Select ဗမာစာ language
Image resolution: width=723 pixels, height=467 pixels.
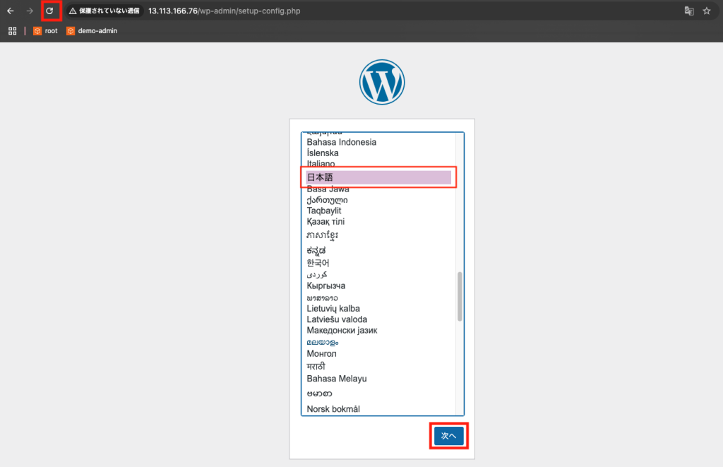[x=378, y=394]
